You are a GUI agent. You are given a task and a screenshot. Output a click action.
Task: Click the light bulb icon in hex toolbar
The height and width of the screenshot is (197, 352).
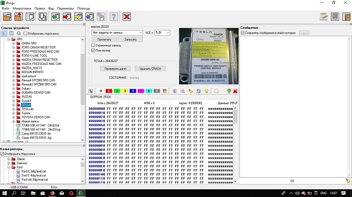[x=206, y=91]
